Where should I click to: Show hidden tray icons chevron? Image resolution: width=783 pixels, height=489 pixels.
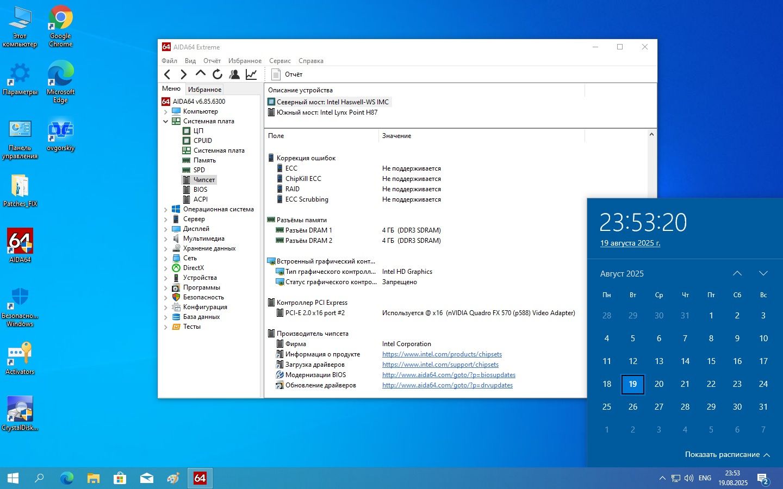click(x=662, y=478)
